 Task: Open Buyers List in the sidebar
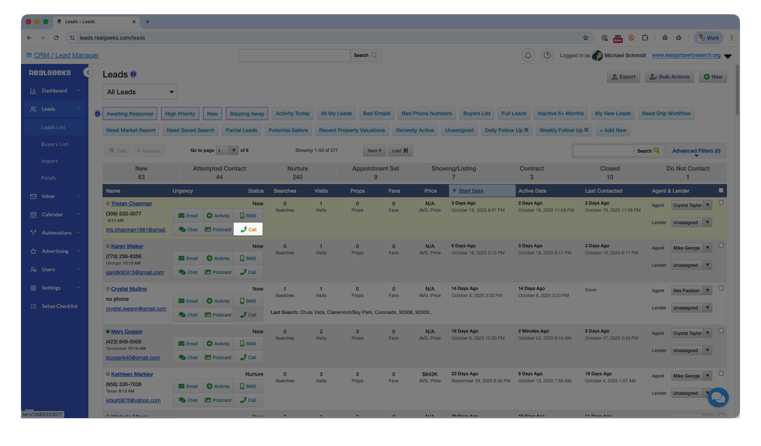tap(55, 144)
